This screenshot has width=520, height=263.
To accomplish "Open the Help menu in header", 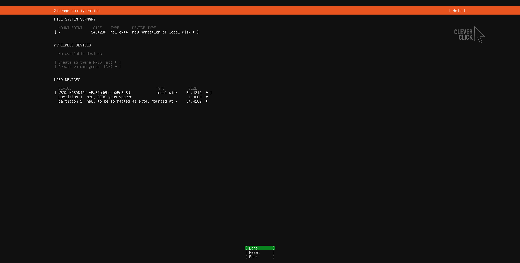I will (x=457, y=11).
